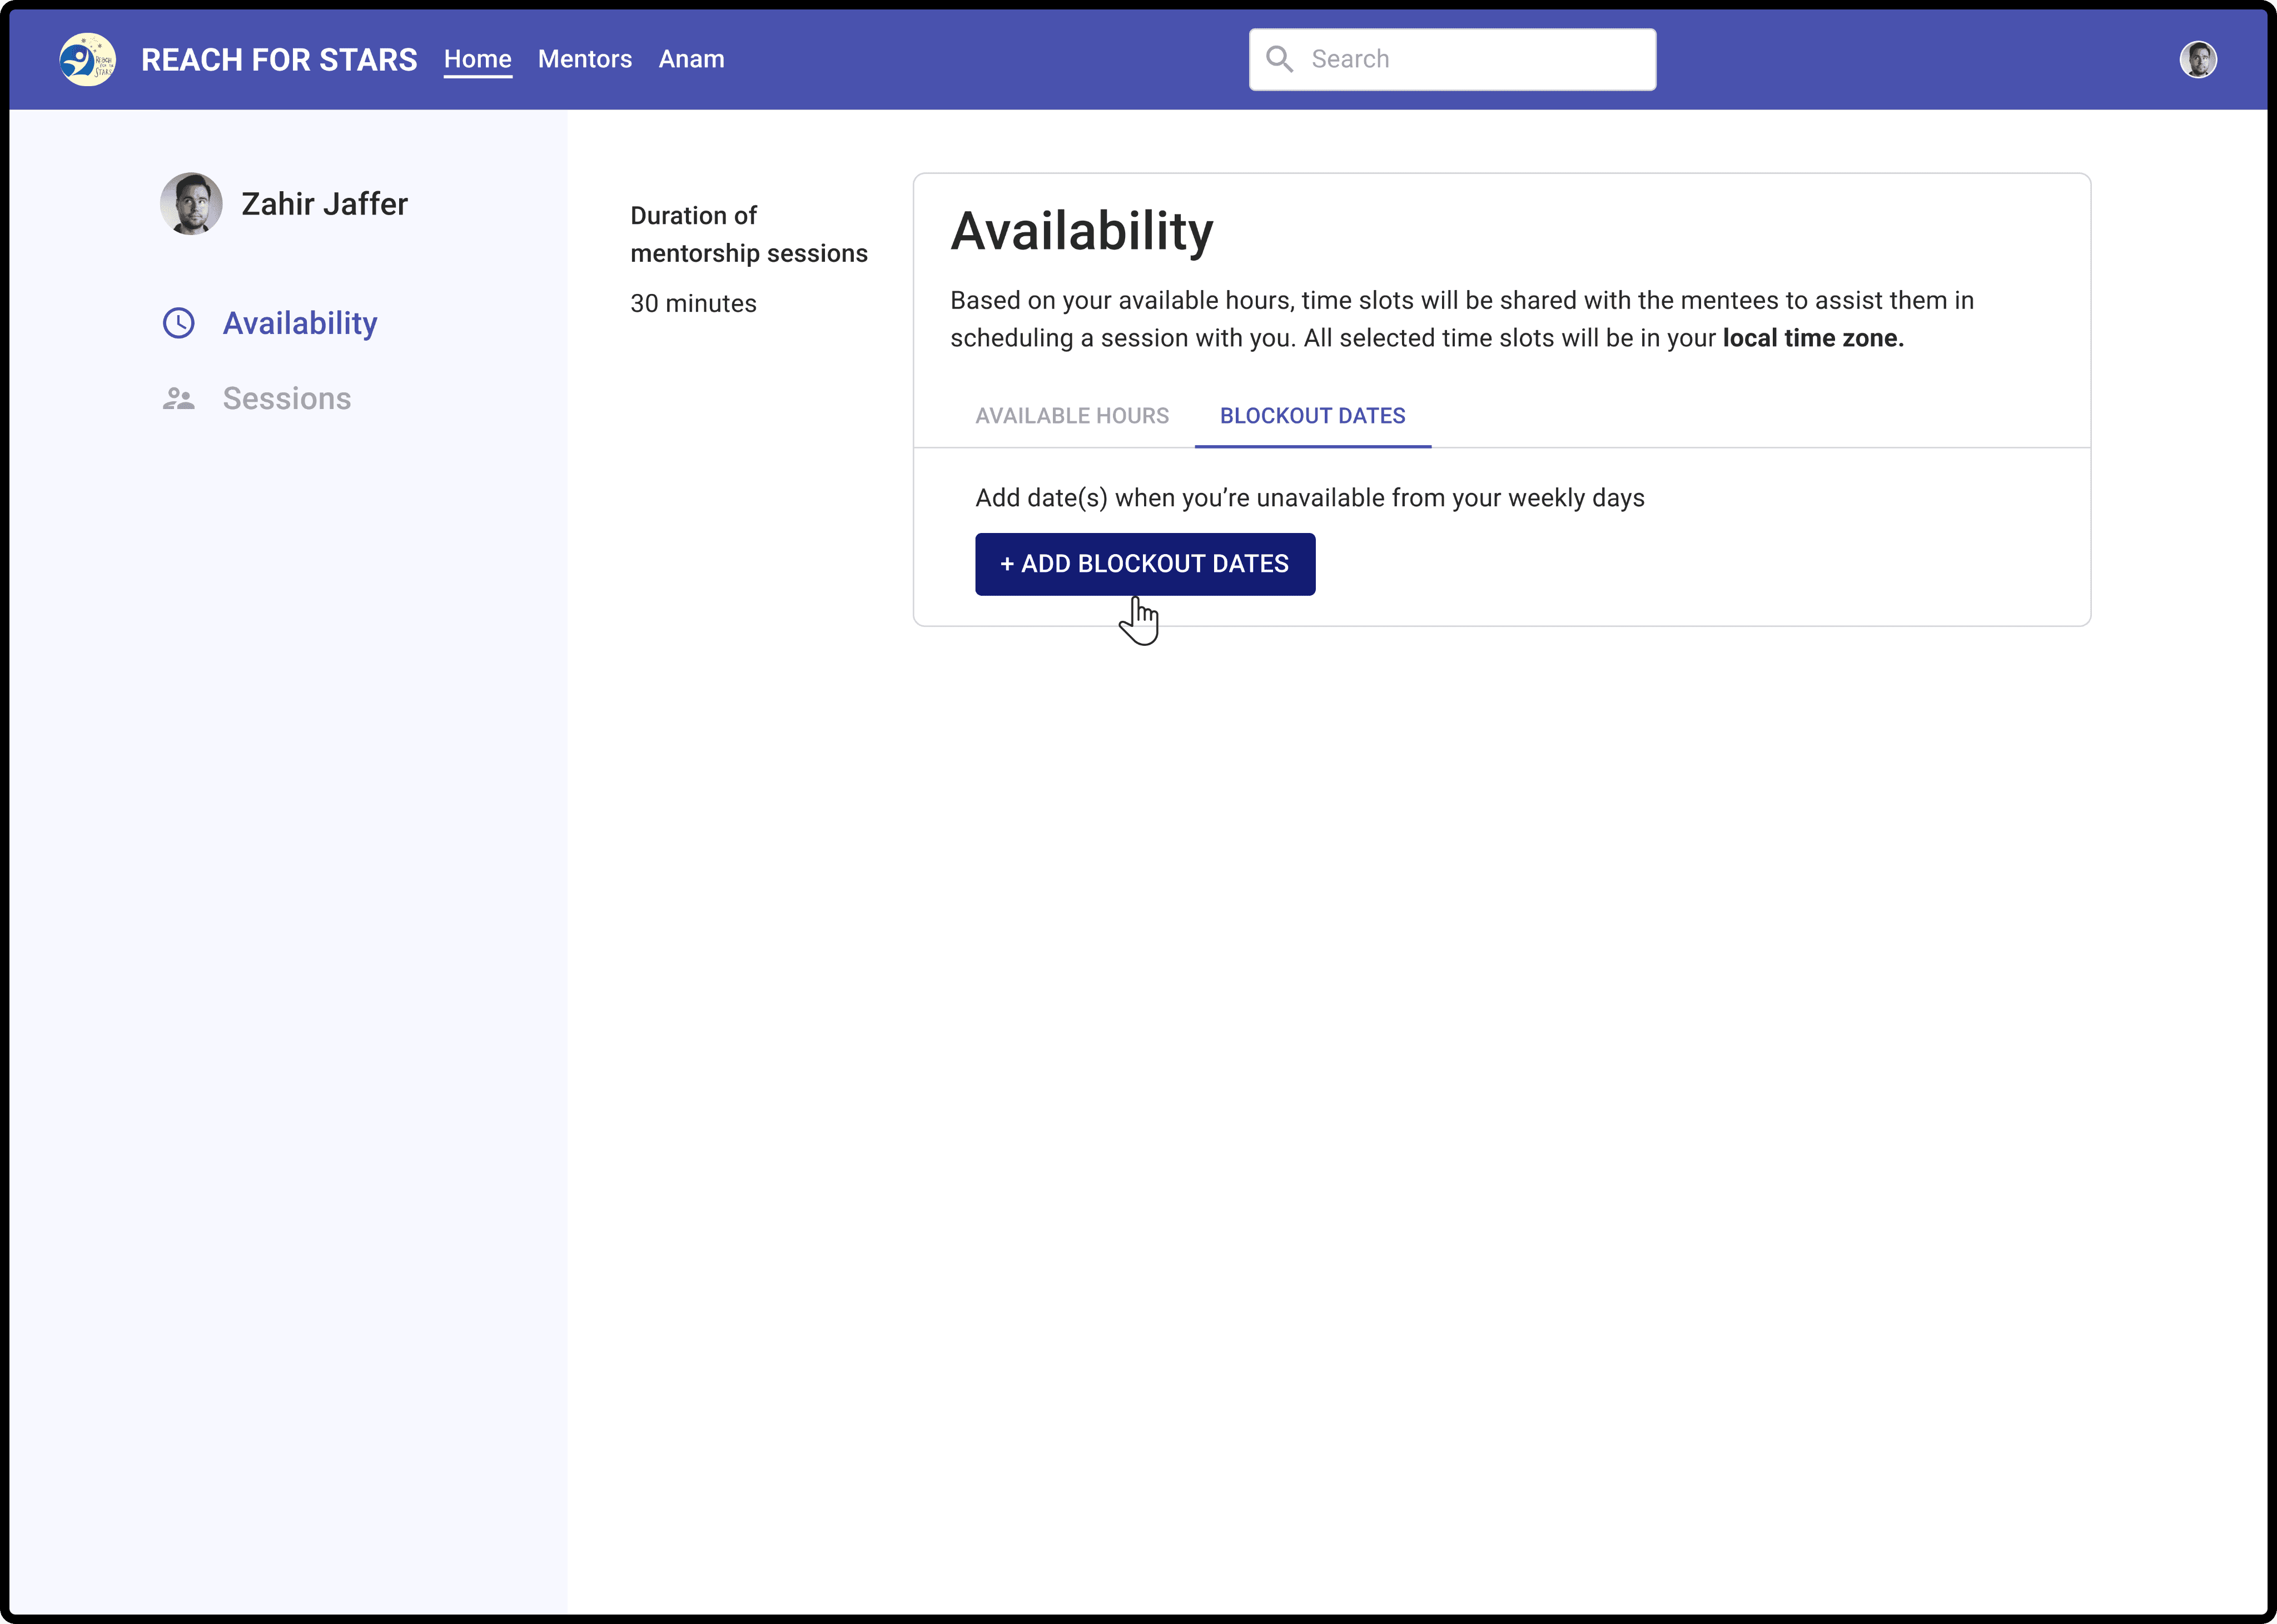Click the Duration of mentorship sessions label
The image size is (2277, 1624).
pos(748,234)
